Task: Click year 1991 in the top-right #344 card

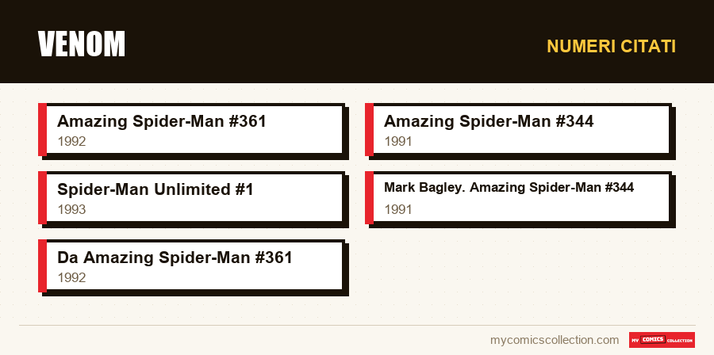Action: click(x=398, y=141)
